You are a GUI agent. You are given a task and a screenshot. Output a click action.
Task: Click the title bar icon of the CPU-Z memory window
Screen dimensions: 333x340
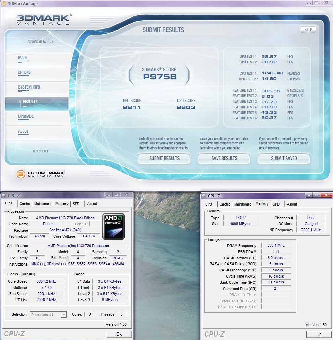click(x=204, y=196)
